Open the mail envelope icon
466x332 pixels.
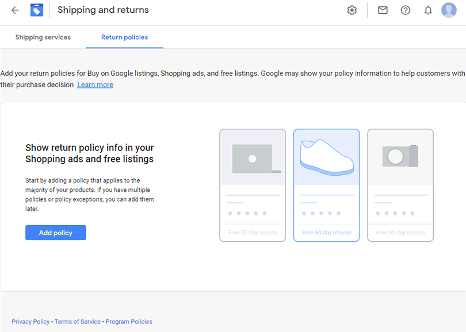(383, 10)
